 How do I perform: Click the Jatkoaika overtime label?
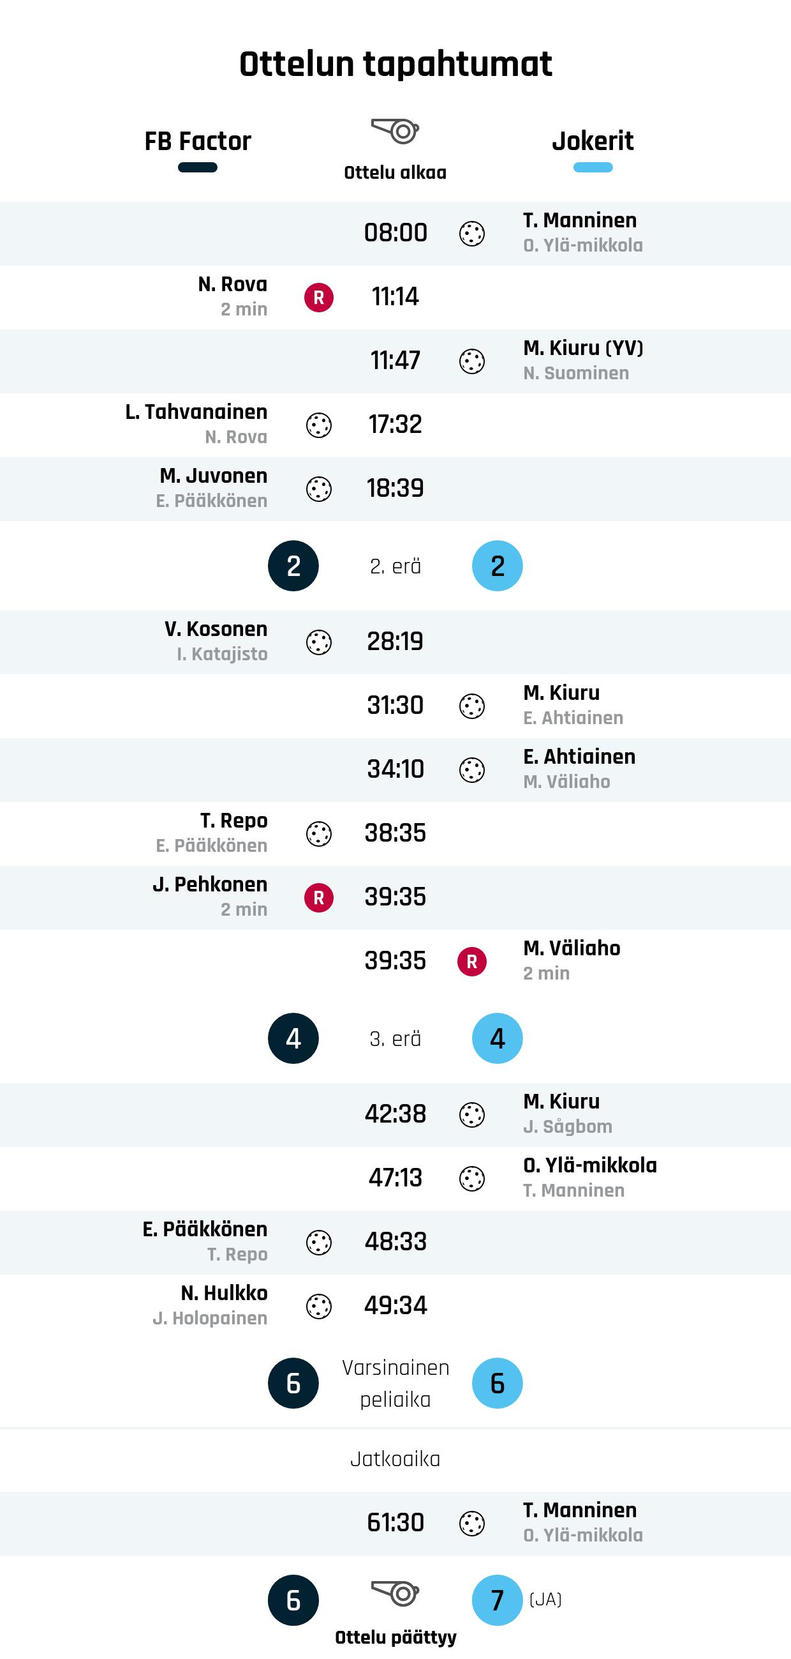pos(395,1459)
